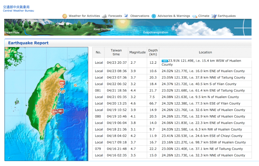Click the megaphone icon beside Forecasts
Viewport: 259px width, 166px height.
click(x=104, y=16)
